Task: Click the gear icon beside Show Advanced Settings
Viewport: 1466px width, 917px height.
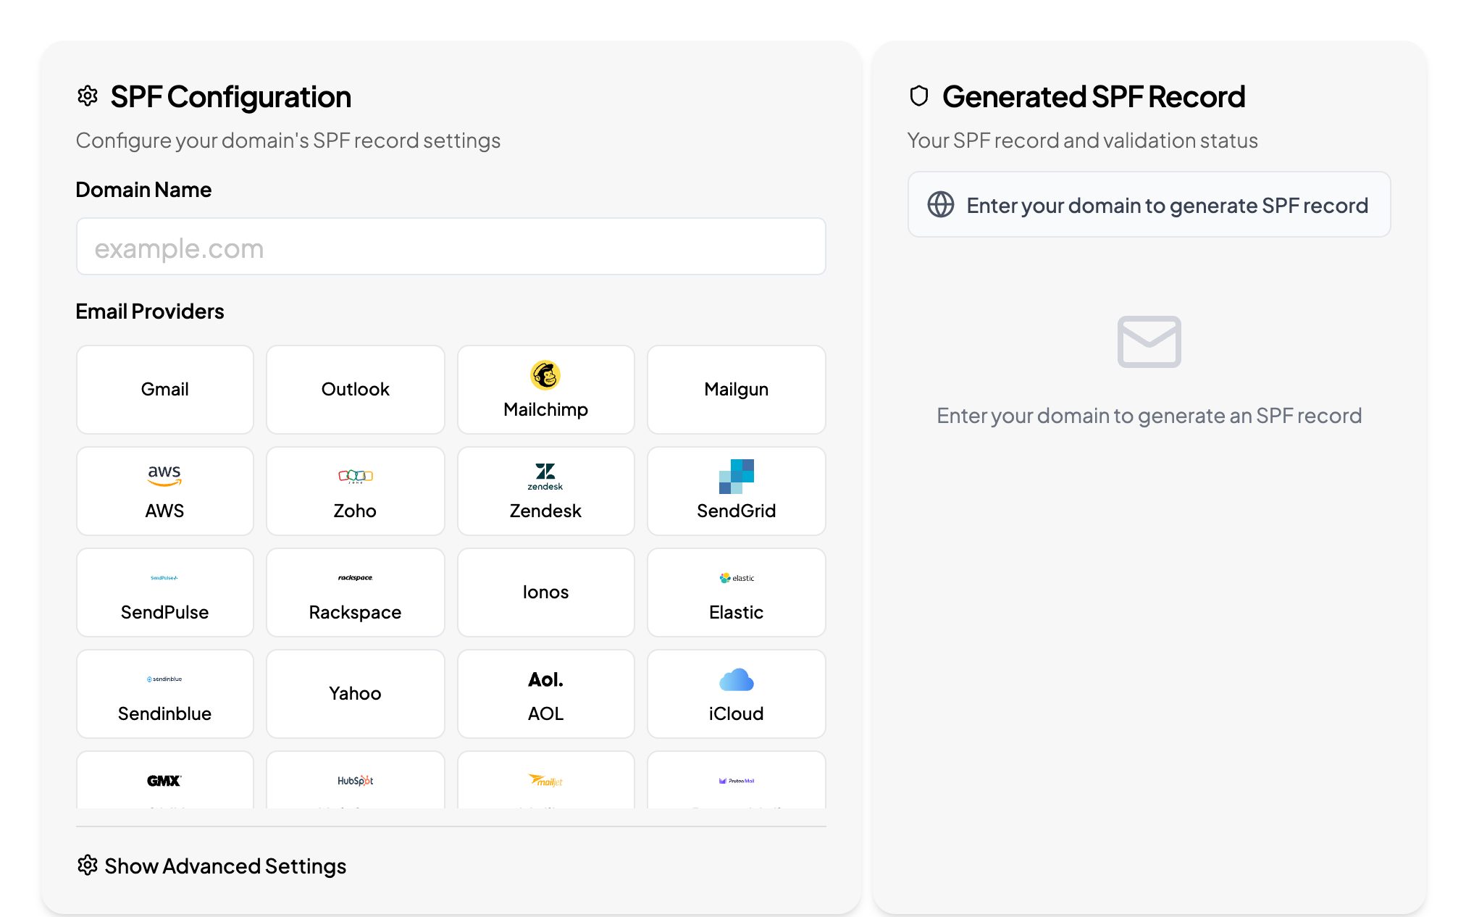Action: click(x=88, y=865)
